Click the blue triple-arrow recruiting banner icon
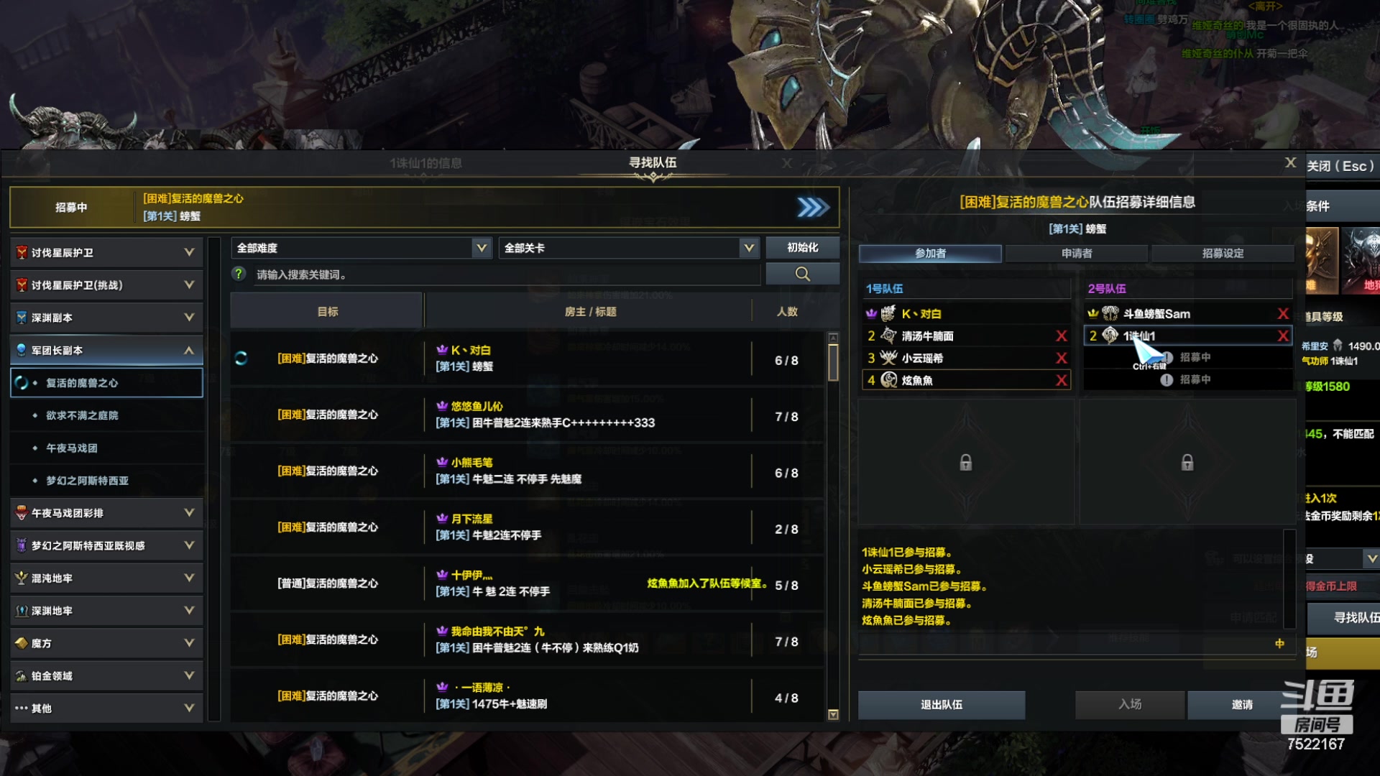This screenshot has width=1380, height=776. coord(813,208)
